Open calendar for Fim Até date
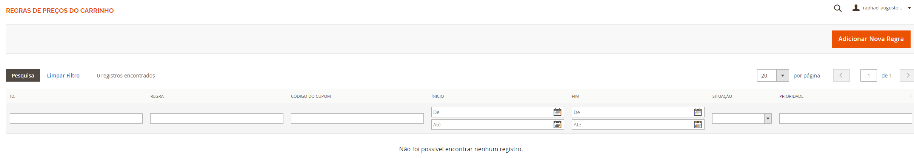This screenshot has height=158, width=914. (697, 125)
